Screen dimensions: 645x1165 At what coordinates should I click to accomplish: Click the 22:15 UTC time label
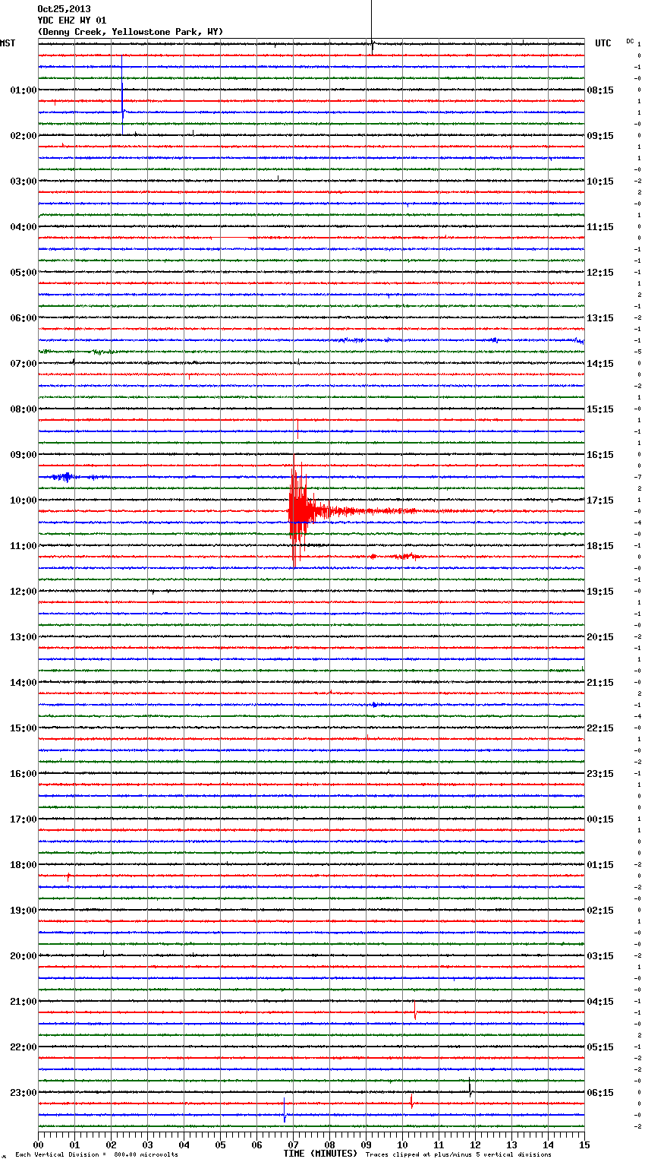pos(600,728)
